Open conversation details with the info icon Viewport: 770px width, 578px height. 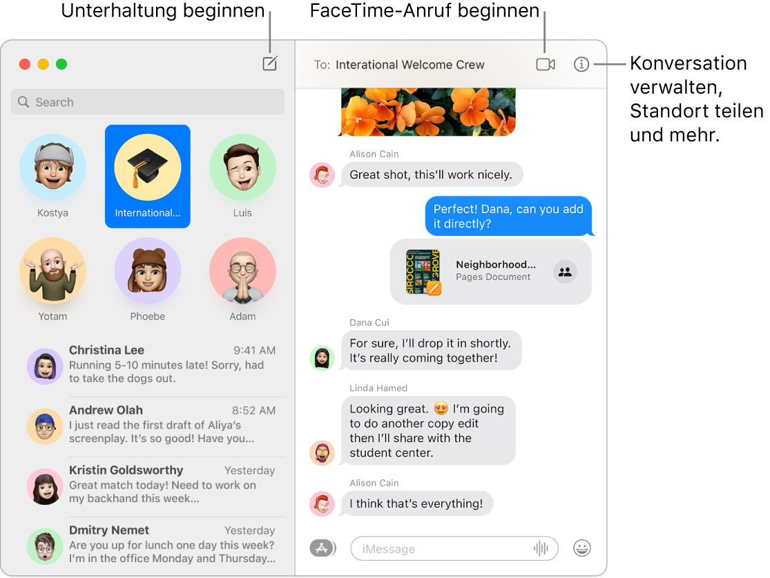(x=582, y=64)
